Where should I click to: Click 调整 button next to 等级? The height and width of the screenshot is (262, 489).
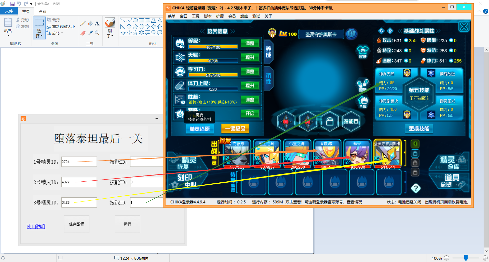250,43
